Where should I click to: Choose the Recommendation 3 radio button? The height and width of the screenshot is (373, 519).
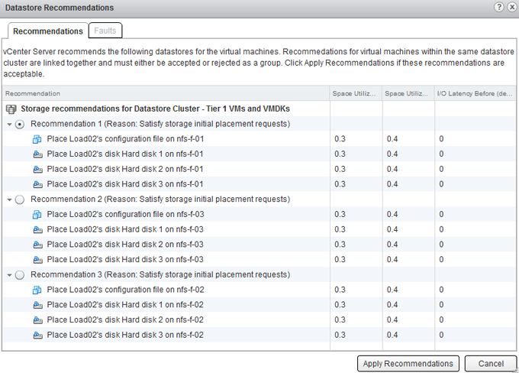(20, 274)
